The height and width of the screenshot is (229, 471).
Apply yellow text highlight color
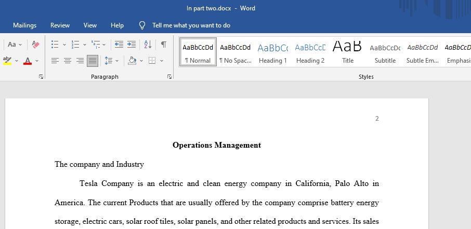[x=7, y=61]
